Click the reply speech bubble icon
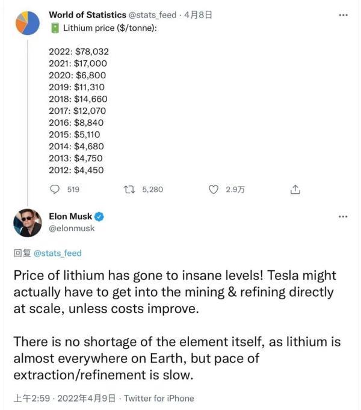Viewport: 361px width, 410px height. point(55,189)
